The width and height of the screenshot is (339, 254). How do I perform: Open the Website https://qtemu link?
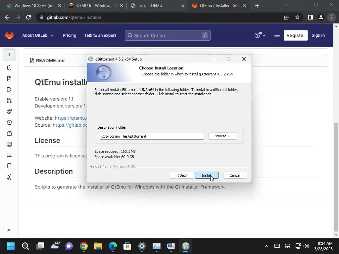tap(71, 118)
